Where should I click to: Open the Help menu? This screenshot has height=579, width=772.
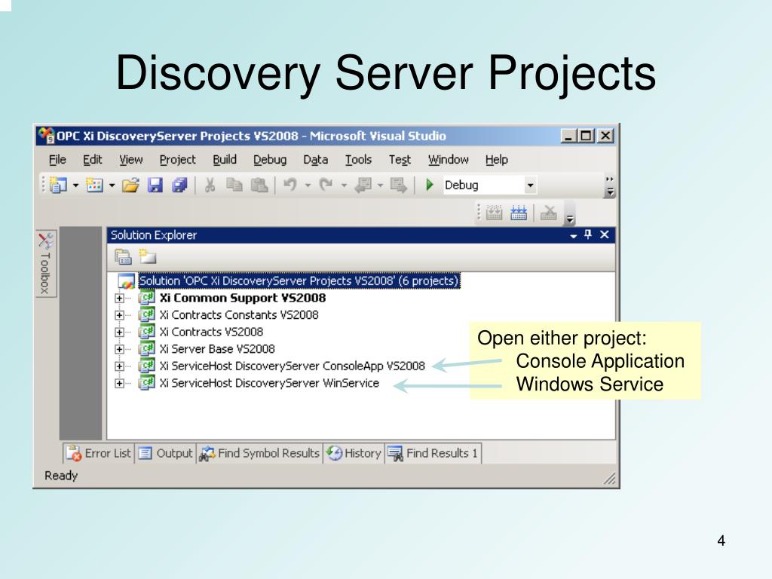click(x=496, y=160)
